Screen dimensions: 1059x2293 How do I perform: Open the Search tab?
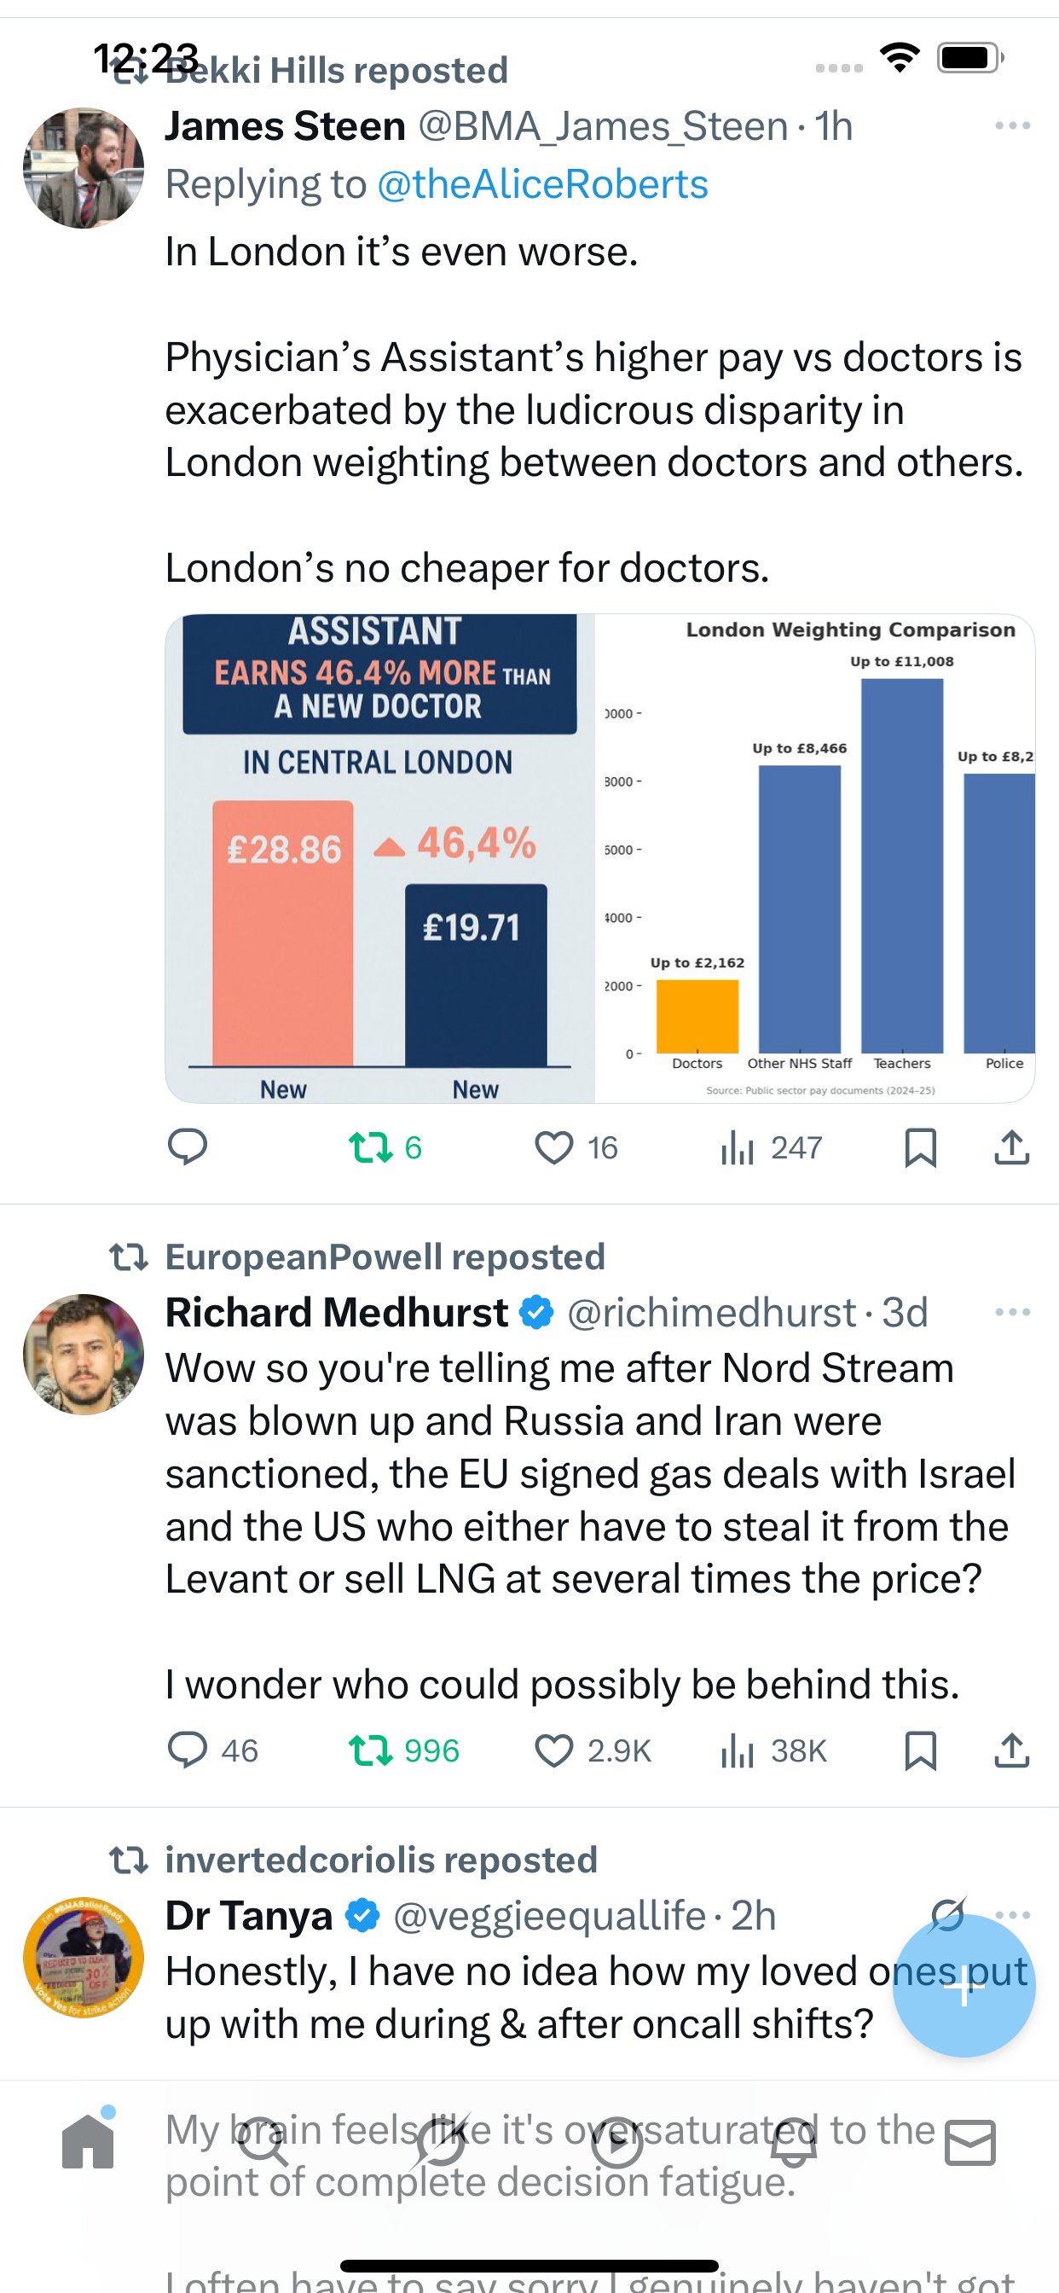tap(263, 2142)
